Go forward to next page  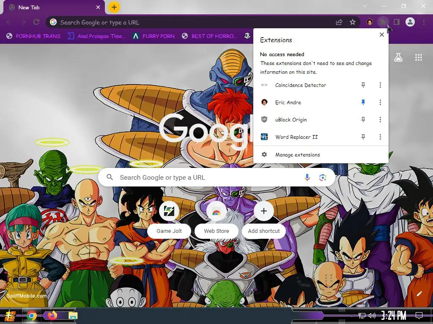[x=23, y=22]
